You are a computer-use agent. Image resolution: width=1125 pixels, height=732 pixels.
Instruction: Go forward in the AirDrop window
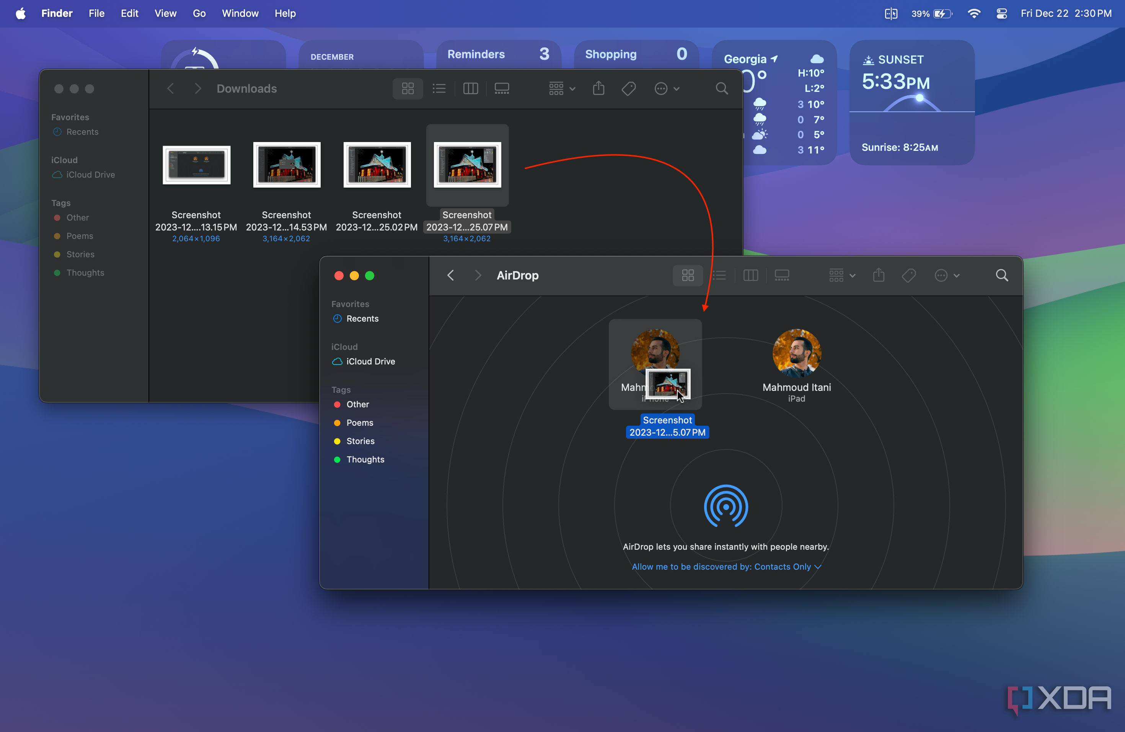click(x=478, y=275)
